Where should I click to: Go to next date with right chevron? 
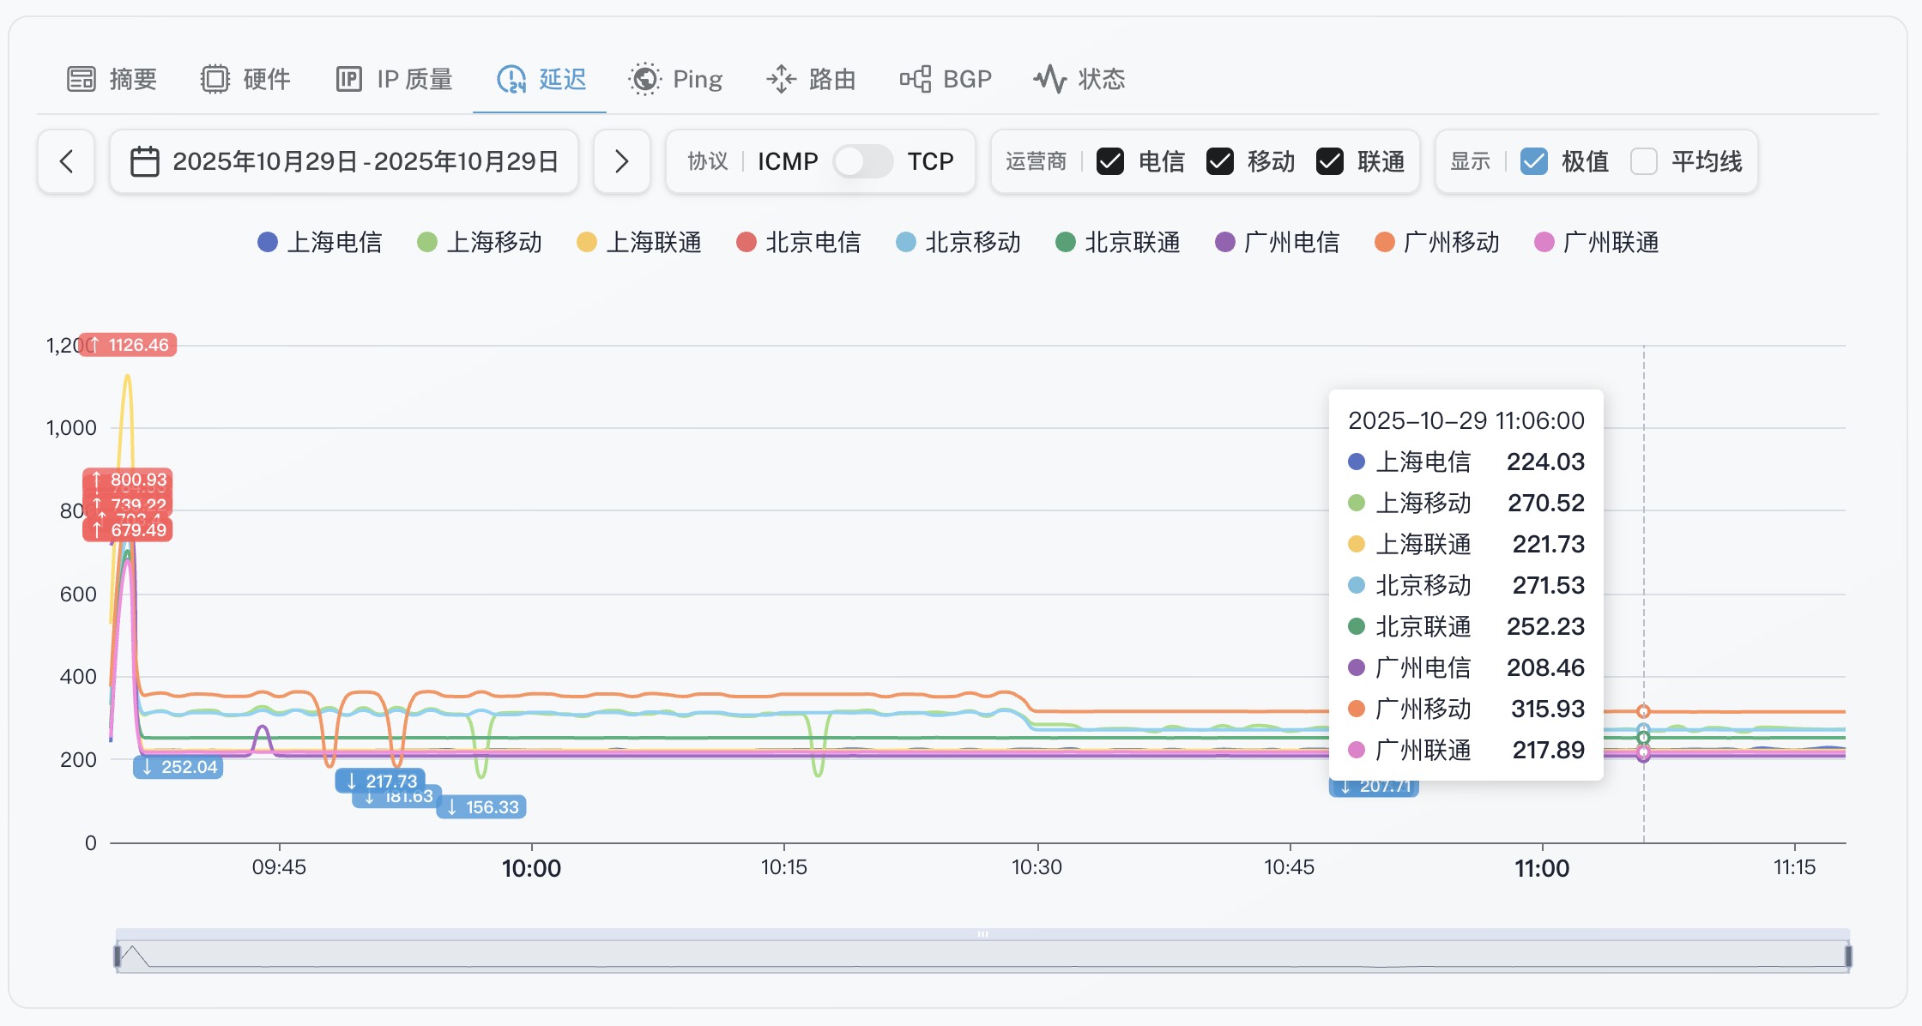622,161
